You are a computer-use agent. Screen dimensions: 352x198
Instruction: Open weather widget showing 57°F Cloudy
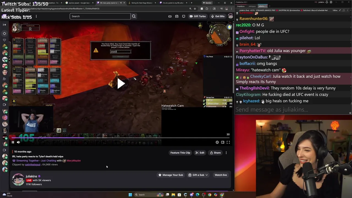point(7,195)
